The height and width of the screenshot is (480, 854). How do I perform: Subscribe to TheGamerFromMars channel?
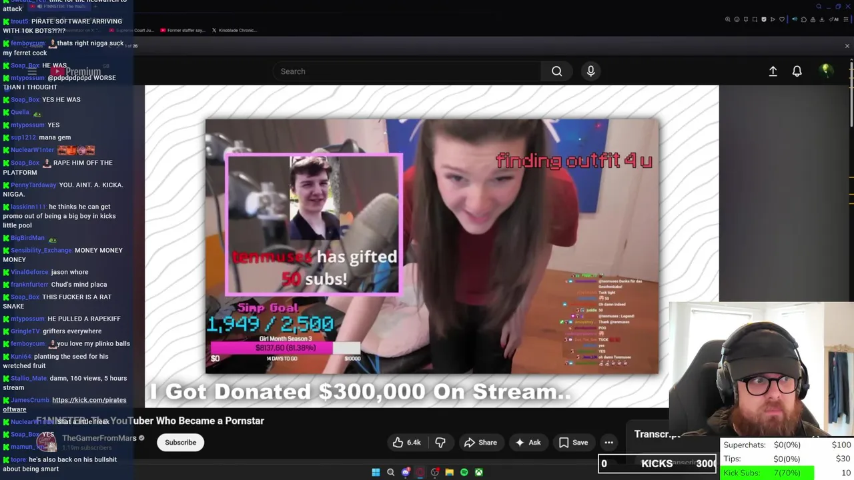coord(180,443)
